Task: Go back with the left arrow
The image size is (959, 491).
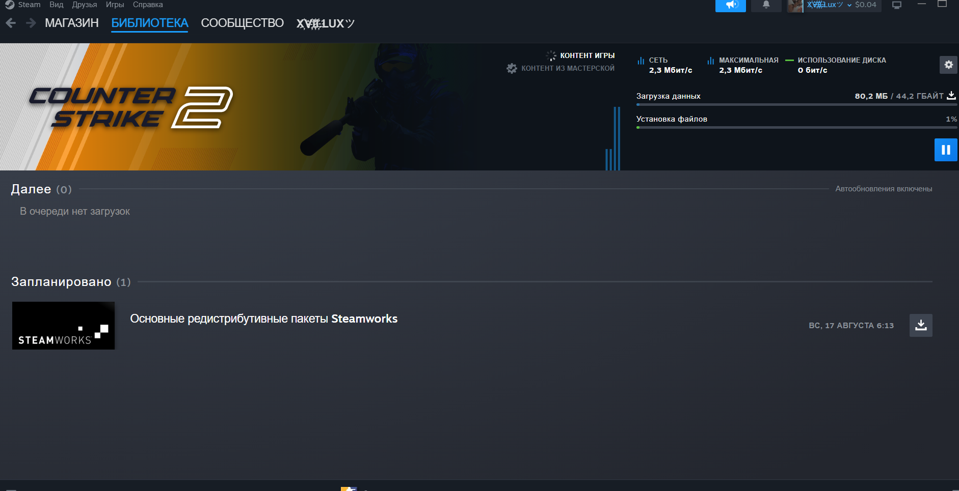Action: [x=11, y=23]
